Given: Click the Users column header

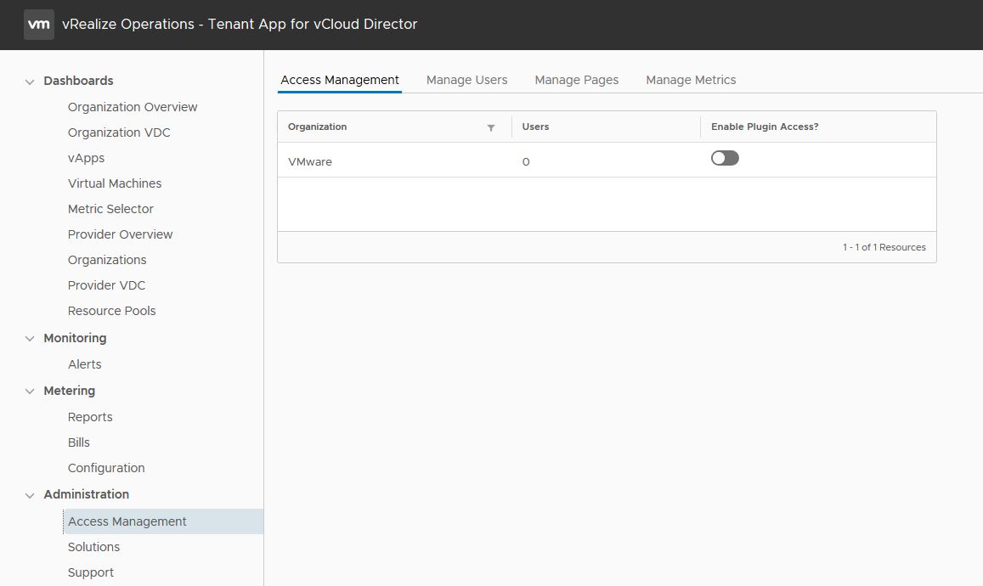Looking at the screenshot, I should pos(536,127).
